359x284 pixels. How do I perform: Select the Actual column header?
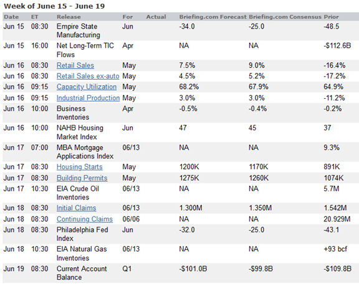(x=156, y=17)
